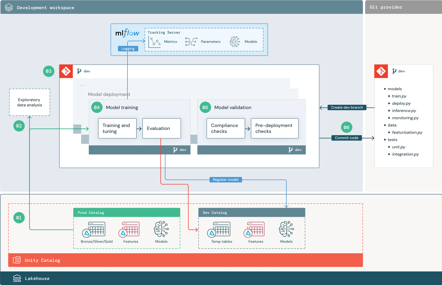
Task: Click the mlflow logo
Action: point(127,33)
